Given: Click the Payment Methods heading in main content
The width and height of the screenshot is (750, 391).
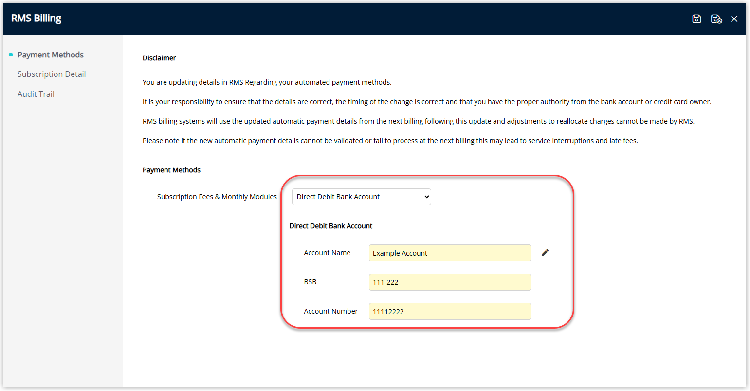Looking at the screenshot, I should (171, 170).
